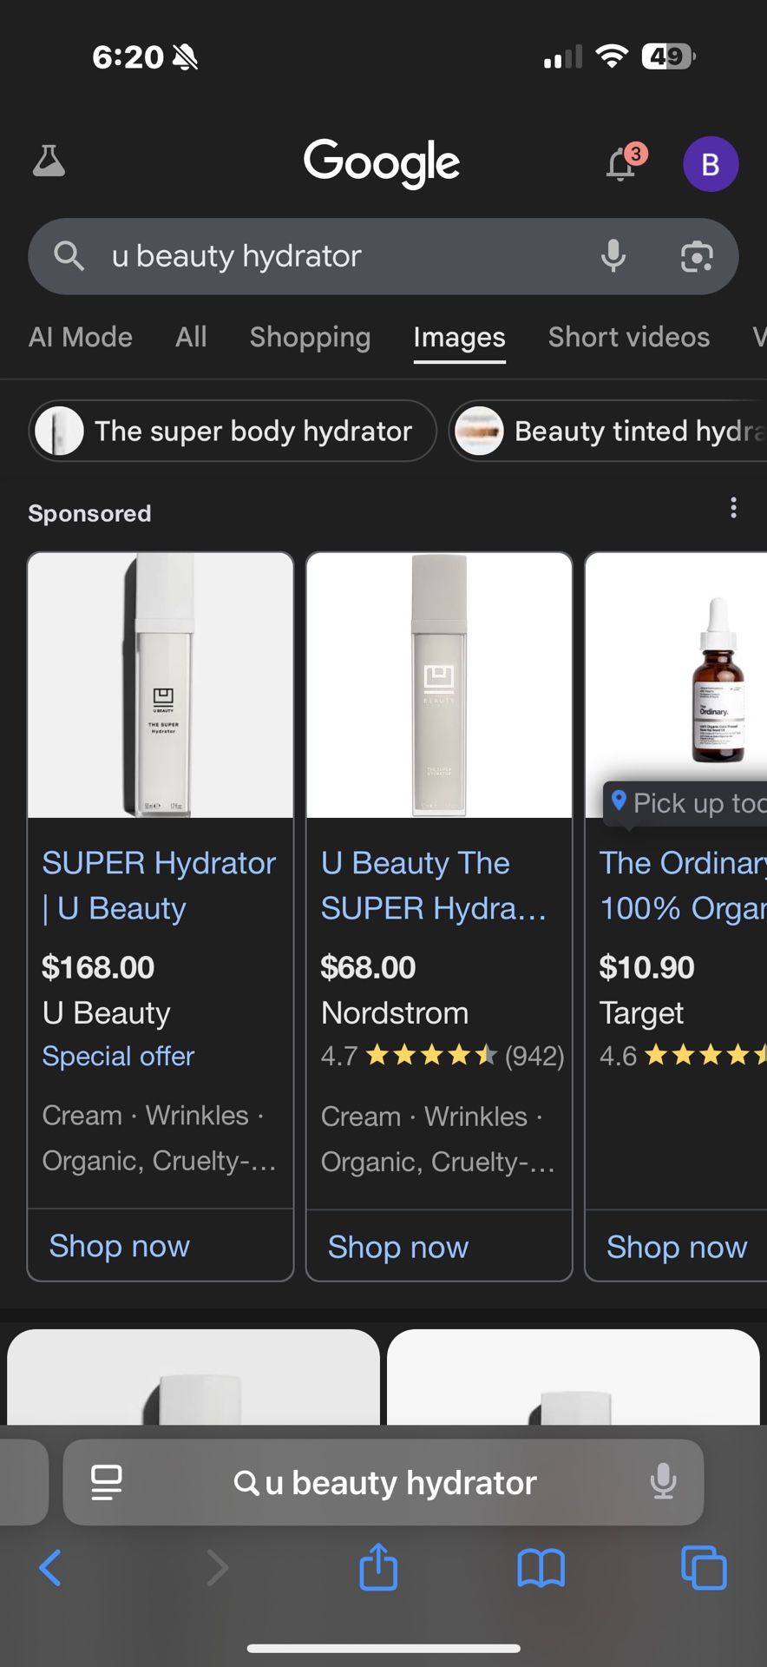This screenshot has width=767, height=1667.
Task: Open notifications from the bell icon
Action: click(x=619, y=165)
